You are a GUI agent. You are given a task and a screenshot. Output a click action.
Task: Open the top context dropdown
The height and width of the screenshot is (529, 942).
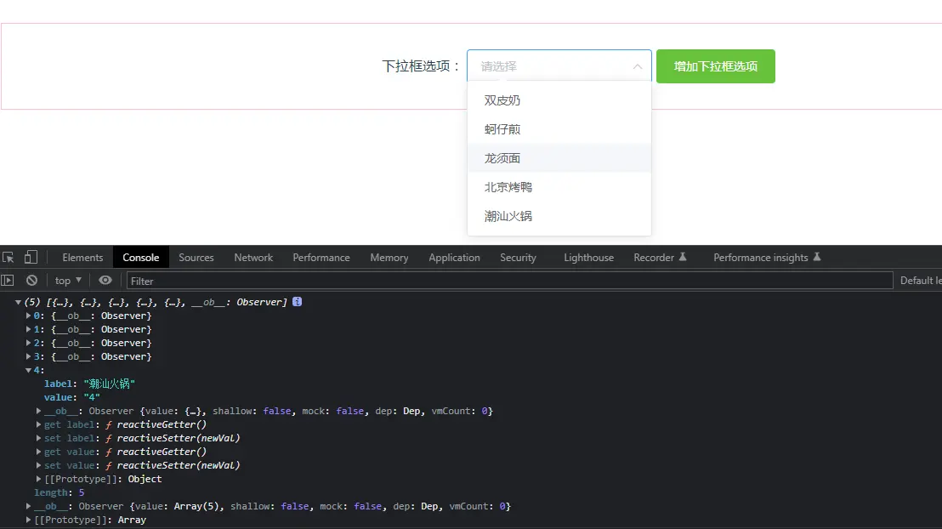pos(68,281)
